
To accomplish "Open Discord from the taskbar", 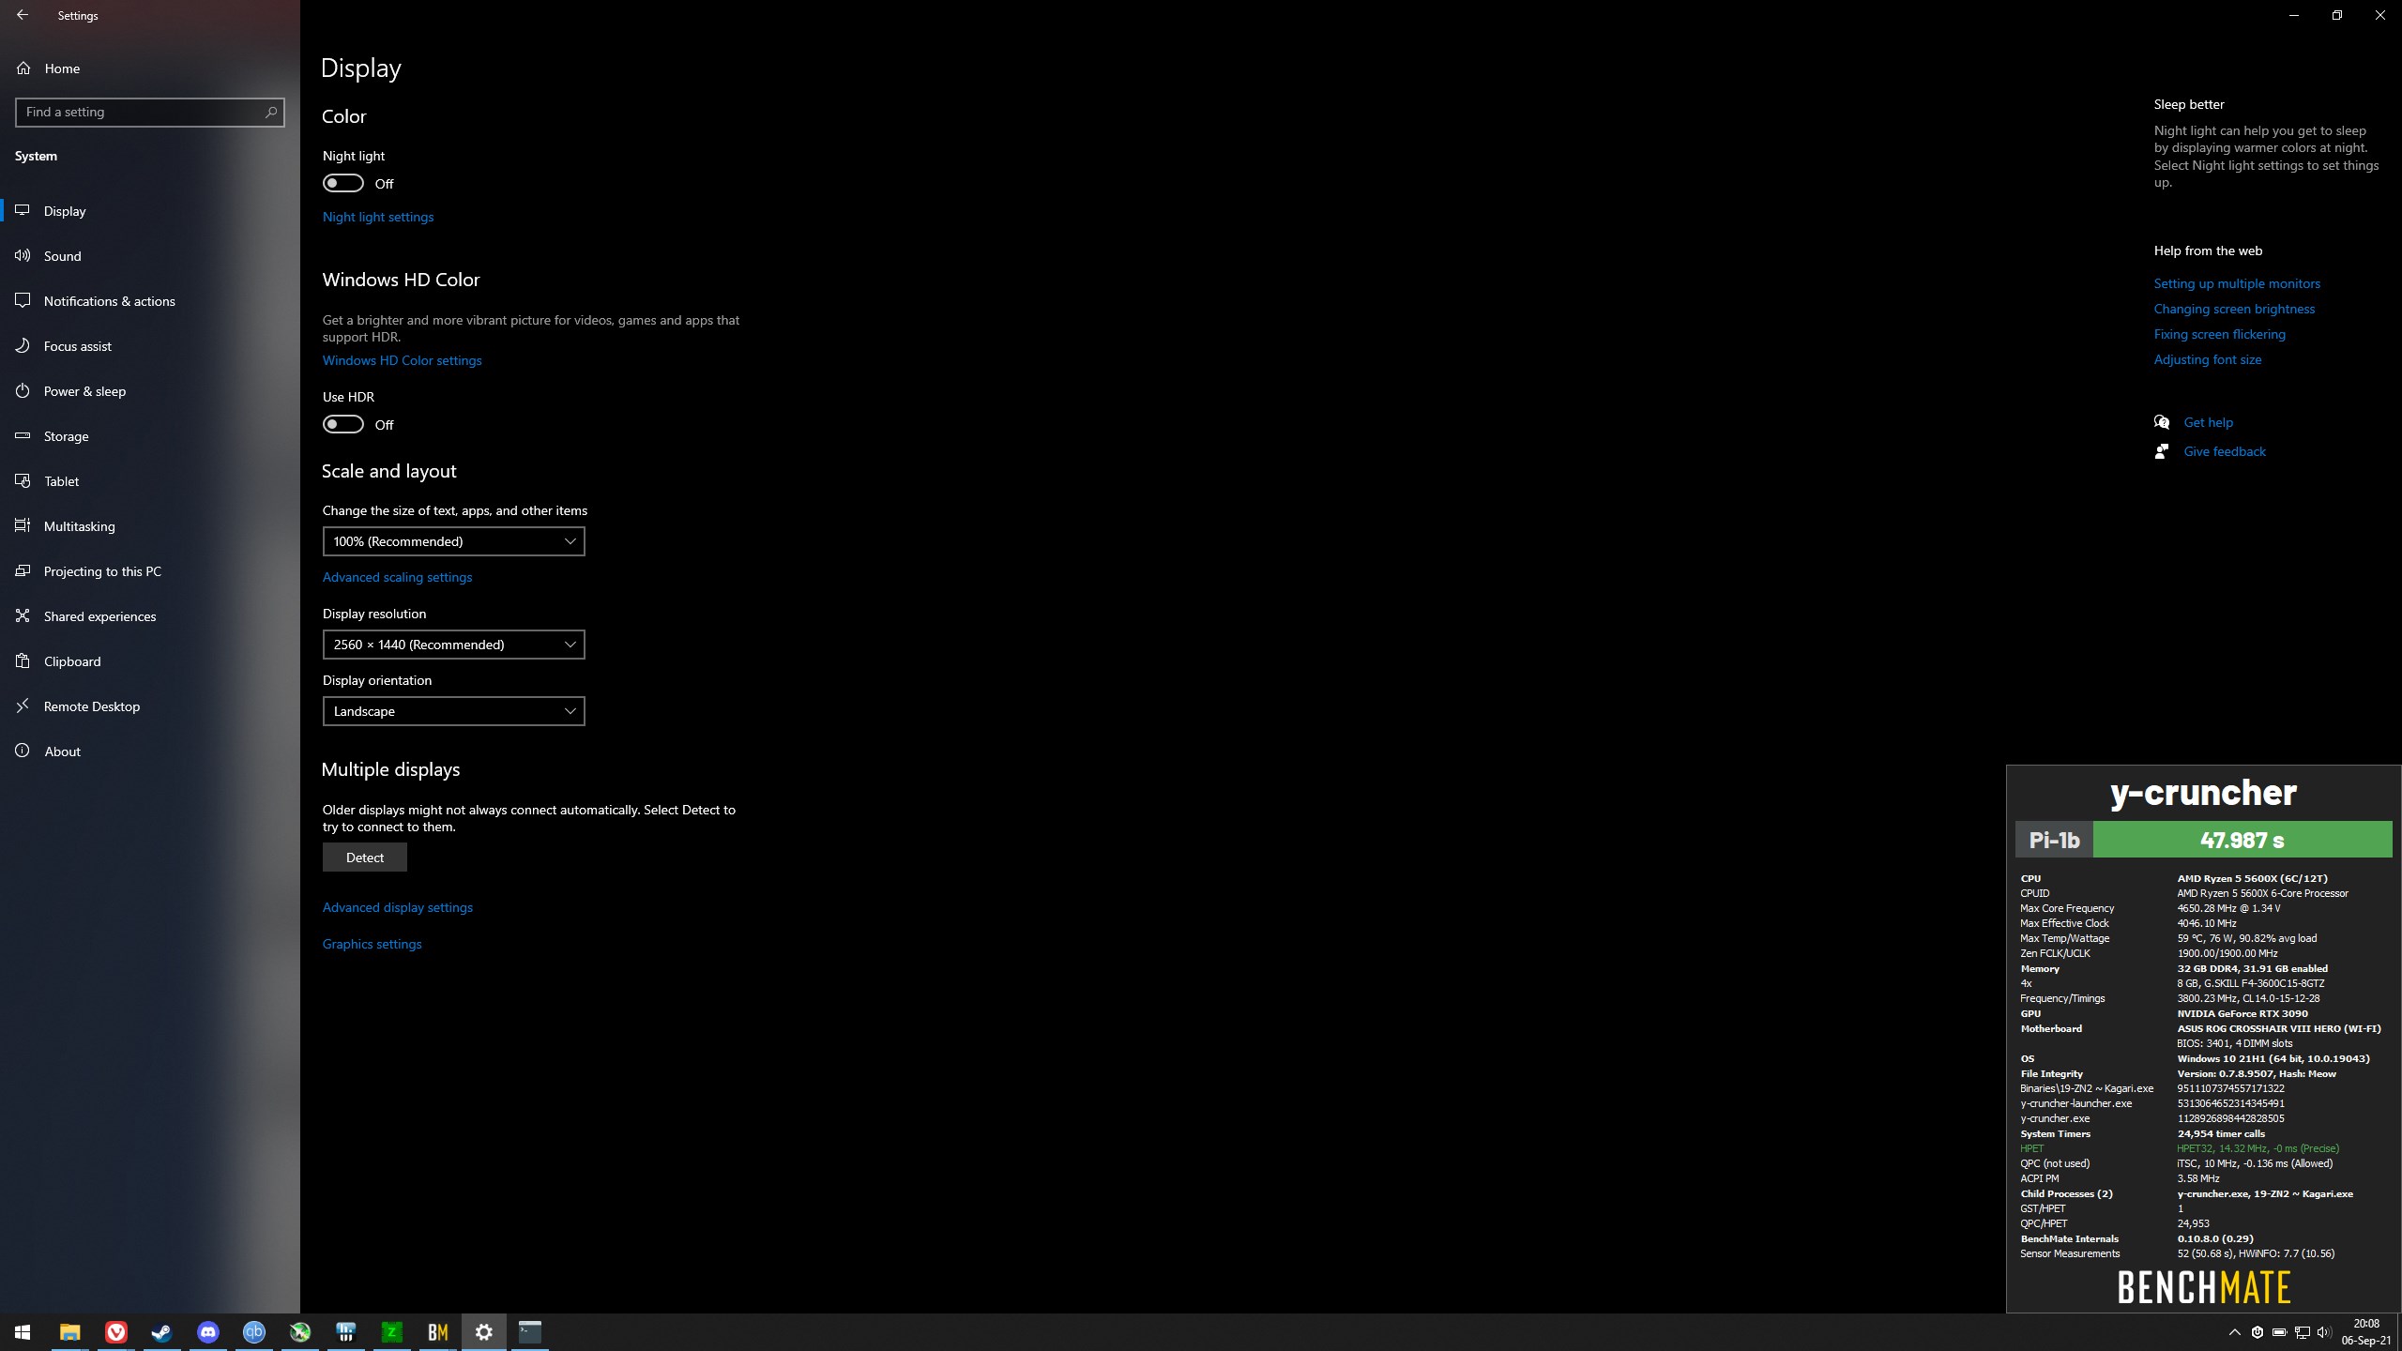I will pos(207,1332).
